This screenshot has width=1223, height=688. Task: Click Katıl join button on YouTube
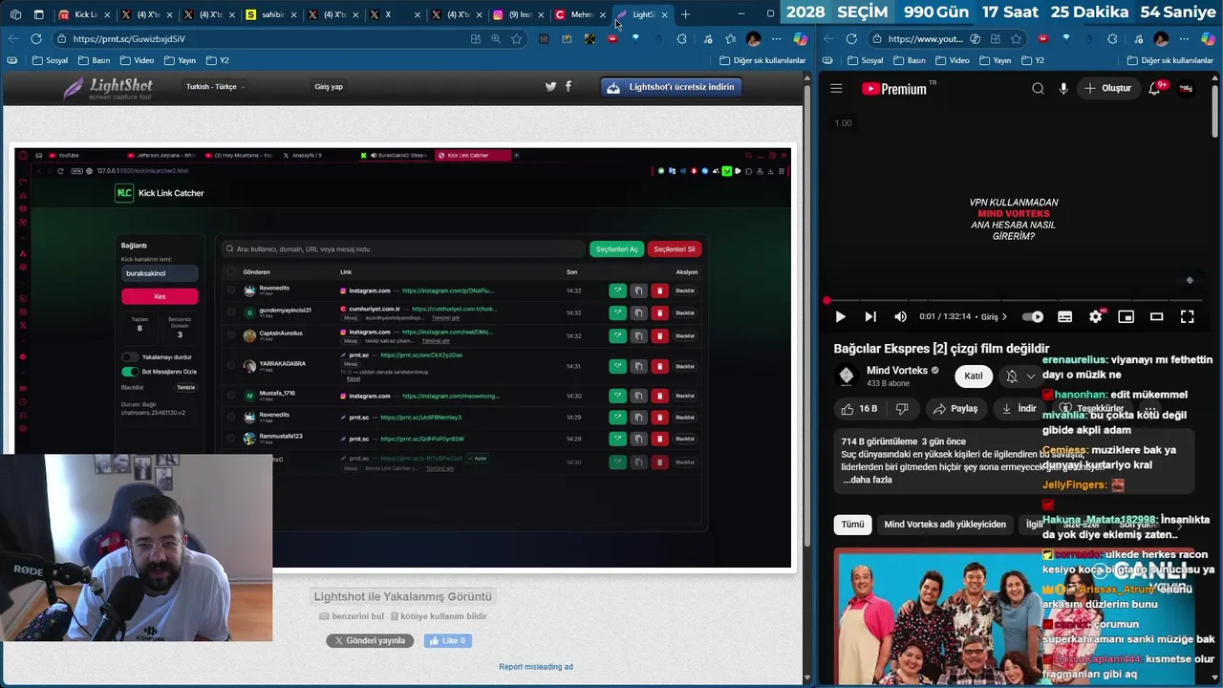click(x=974, y=376)
